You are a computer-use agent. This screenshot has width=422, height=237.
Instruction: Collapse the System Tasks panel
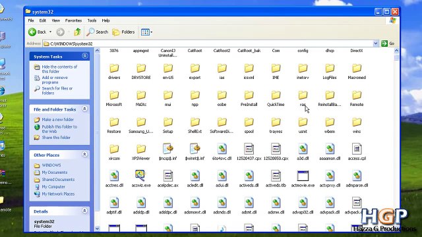pyautogui.click(x=85, y=56)
